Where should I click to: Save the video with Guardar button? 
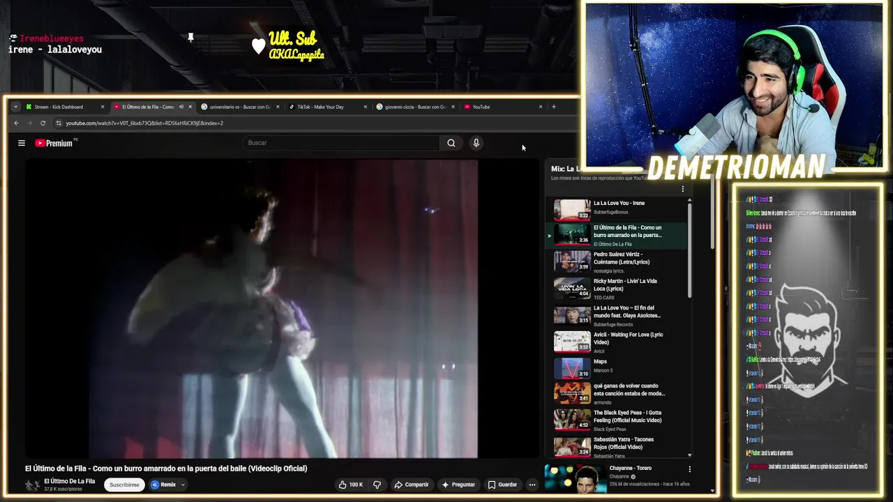pyautogui.click(x=502, y=485)
